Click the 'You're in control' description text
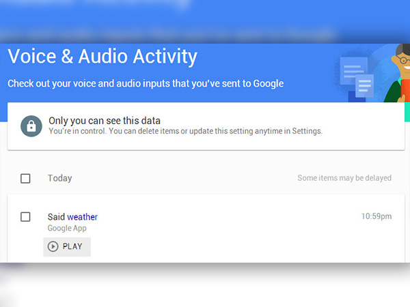This screenshot has width=410, height=307. point(184,131)
